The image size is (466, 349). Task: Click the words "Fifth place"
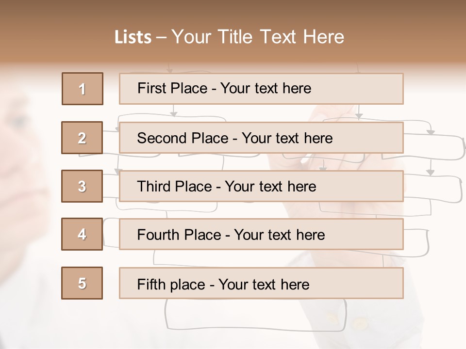point(171,285)
